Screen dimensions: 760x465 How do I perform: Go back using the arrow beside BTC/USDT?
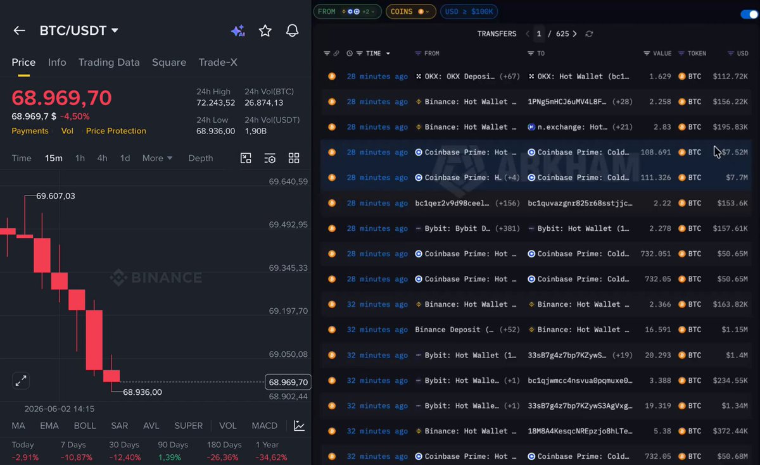click(x=19, y=30)
